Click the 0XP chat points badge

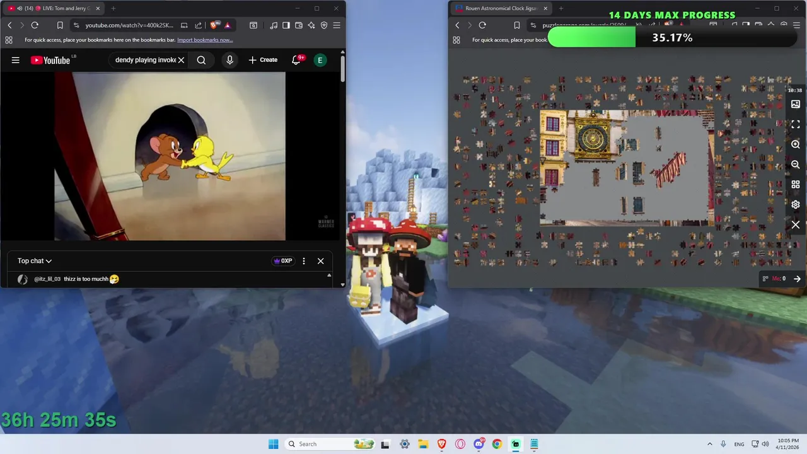[x=283, y=261]
